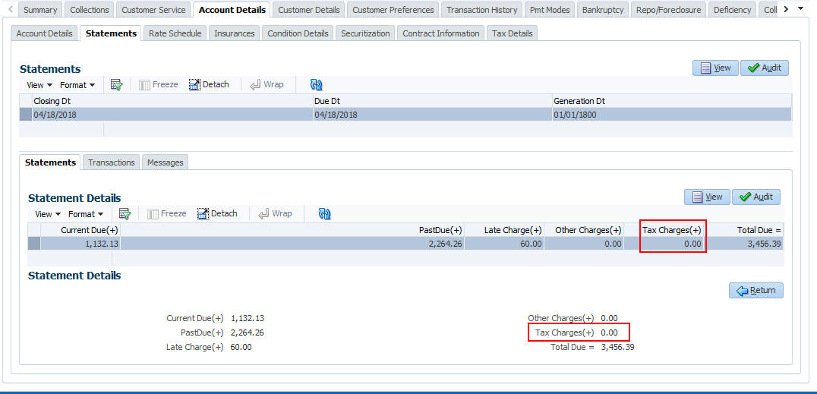Click the Query by Example icon in Statement Details toolbar
This screenshot has height=394, width=817.
(x=125, y=213)
